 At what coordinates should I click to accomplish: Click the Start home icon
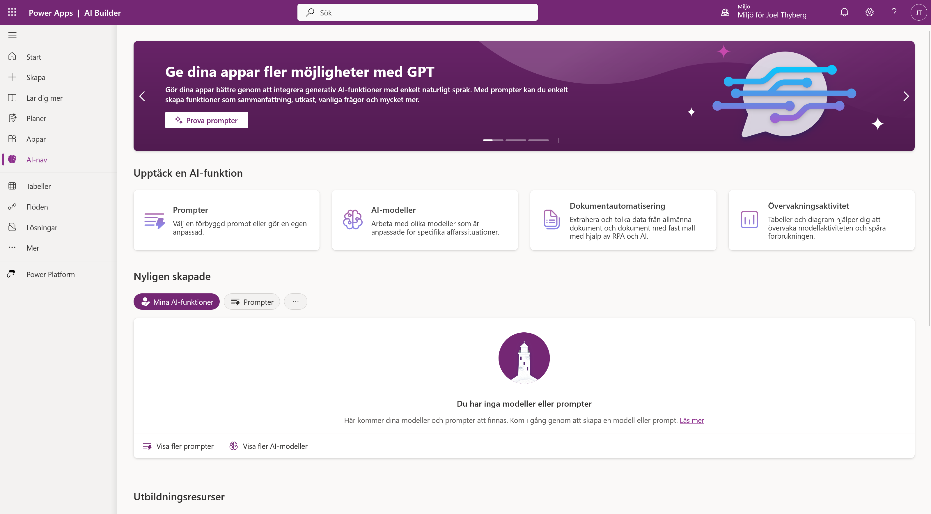[12, 56]
